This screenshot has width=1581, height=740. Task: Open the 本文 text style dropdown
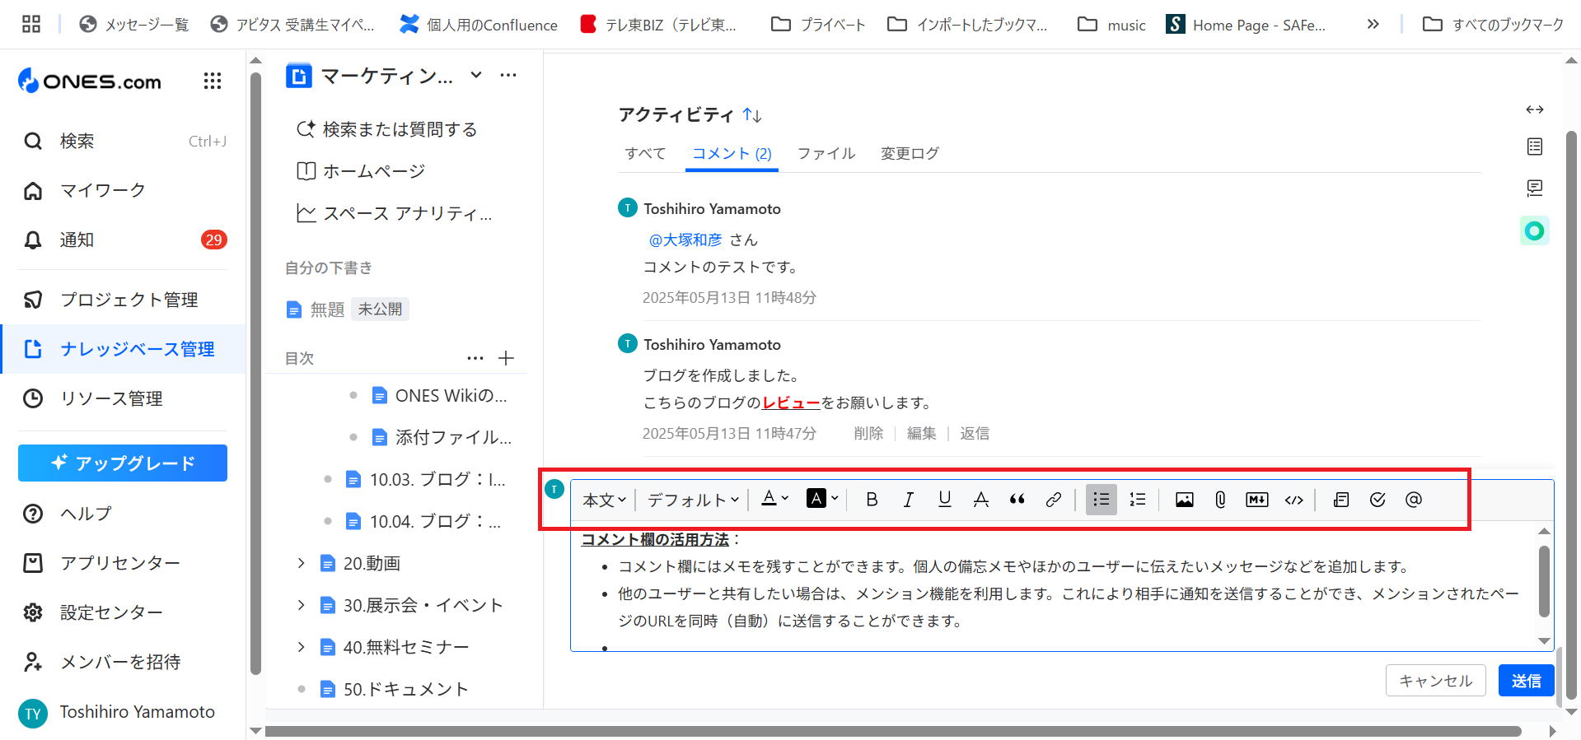pyautogui.click(x=604, y=500)
